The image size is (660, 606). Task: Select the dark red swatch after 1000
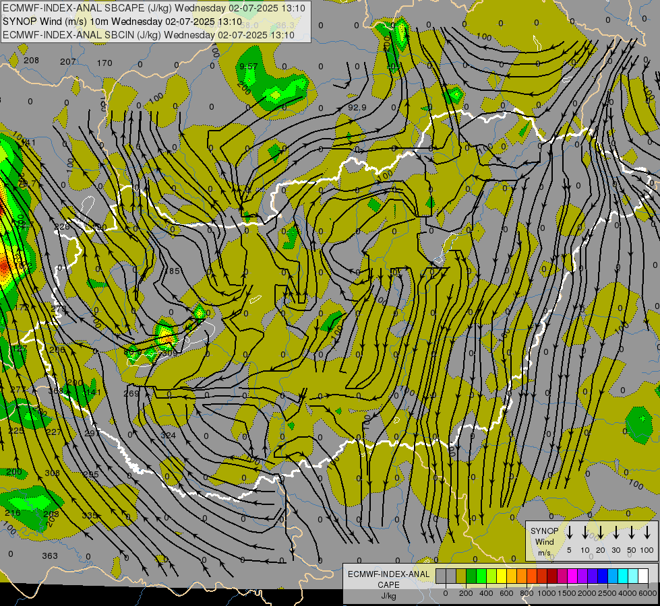coord(552,576)
